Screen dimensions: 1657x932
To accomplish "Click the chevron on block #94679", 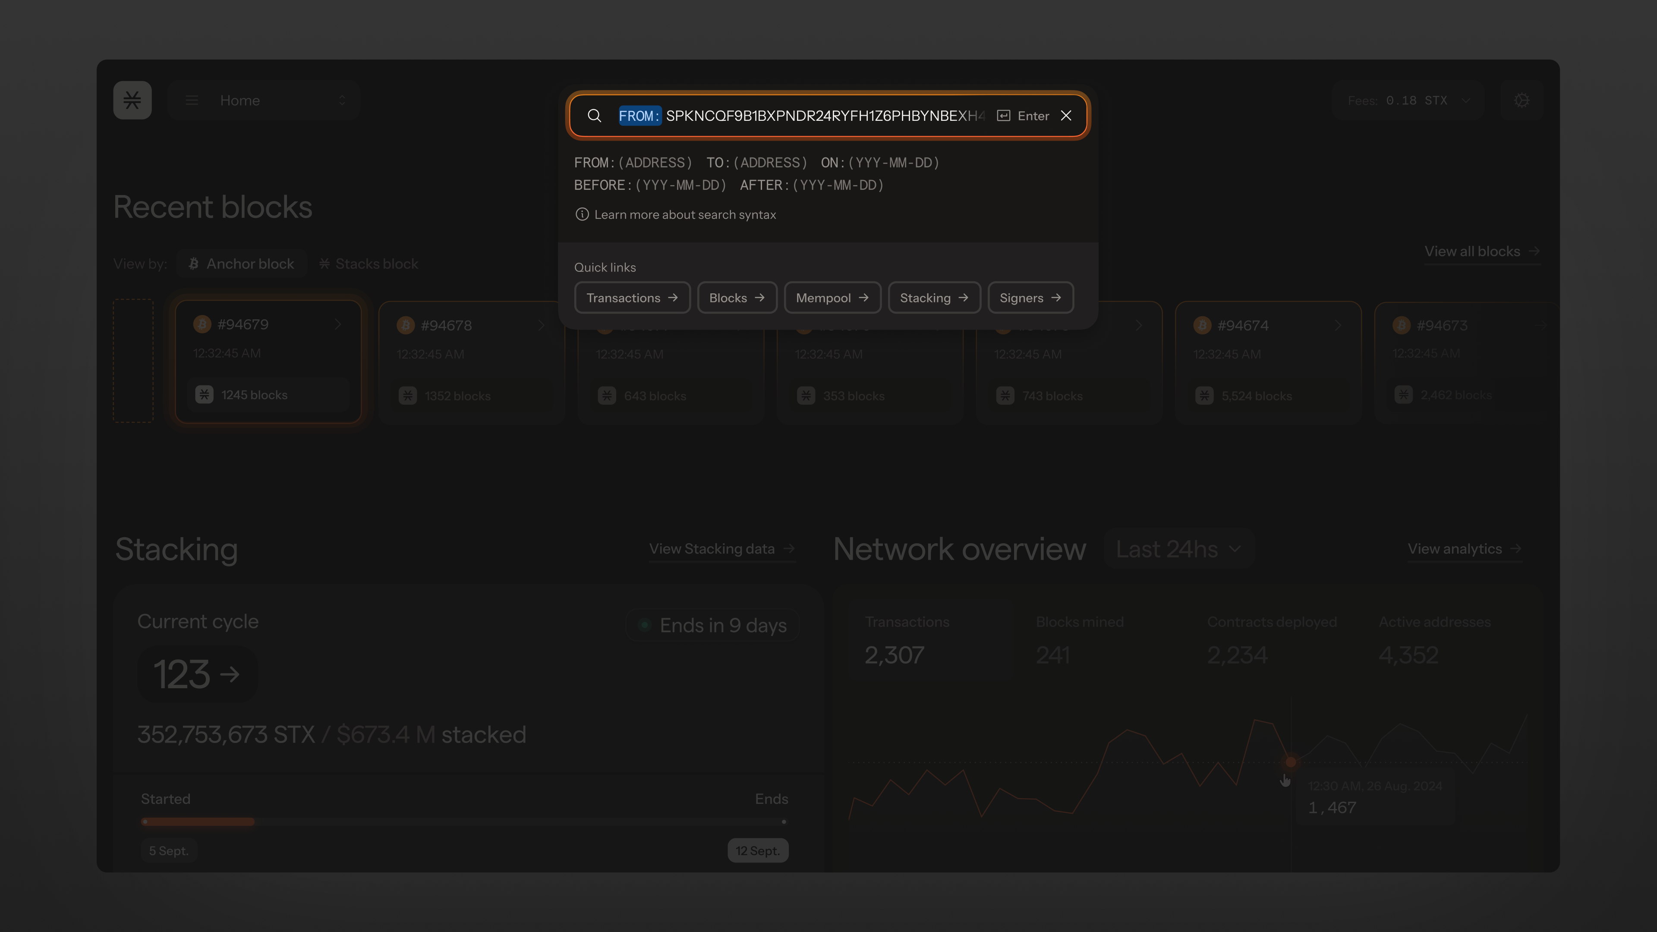I will [338, 324].
